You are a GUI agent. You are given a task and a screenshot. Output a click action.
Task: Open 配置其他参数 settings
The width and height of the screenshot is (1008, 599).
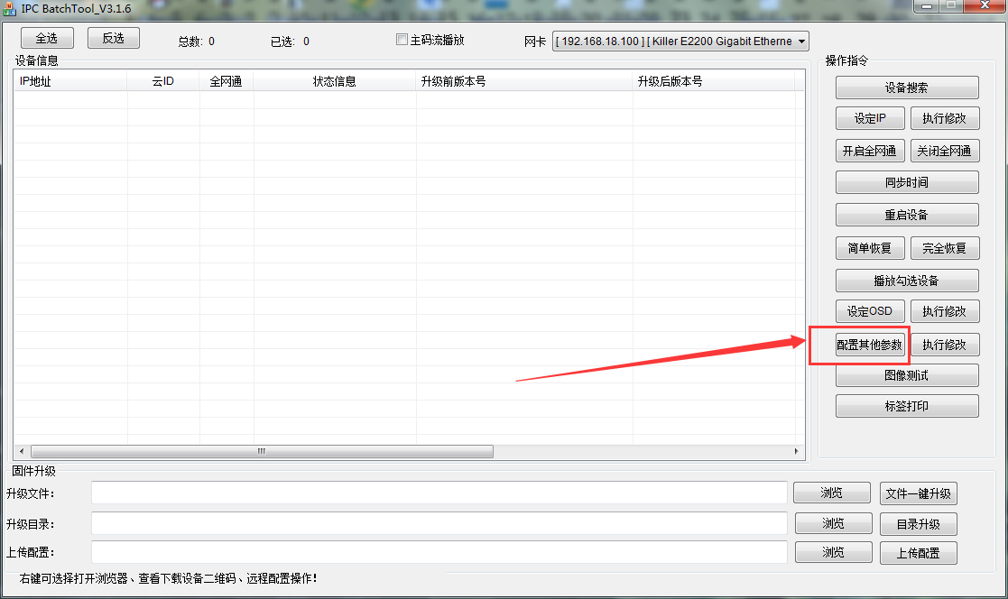869,345
